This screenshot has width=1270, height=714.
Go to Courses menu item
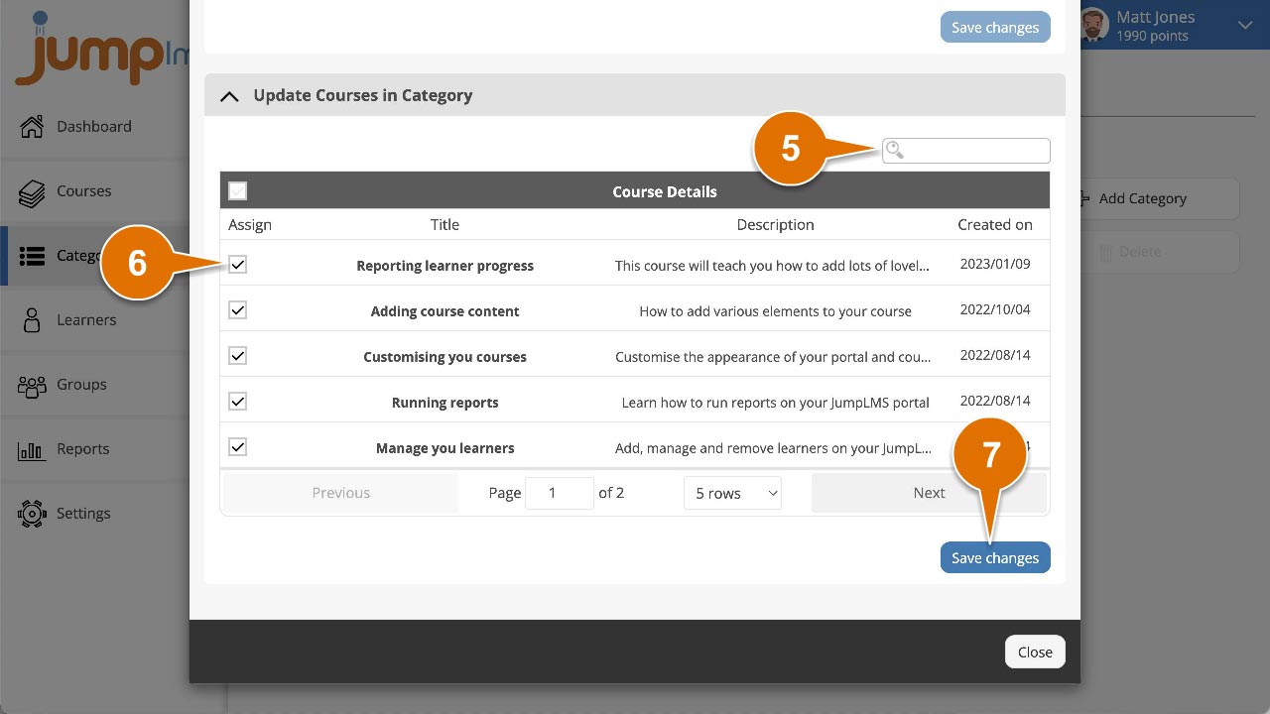coord(84,191)
